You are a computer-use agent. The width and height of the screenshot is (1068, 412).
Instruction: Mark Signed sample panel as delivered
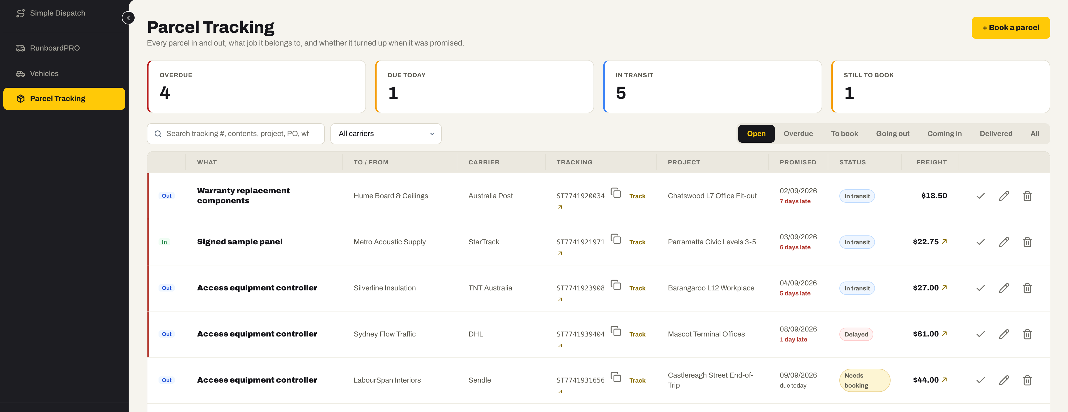[980, 242]
